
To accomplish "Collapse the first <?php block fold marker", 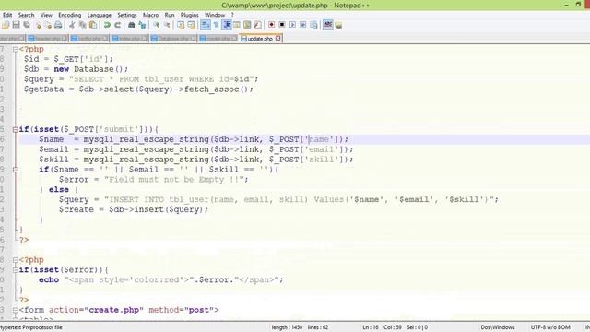I will tap(16, 49).
